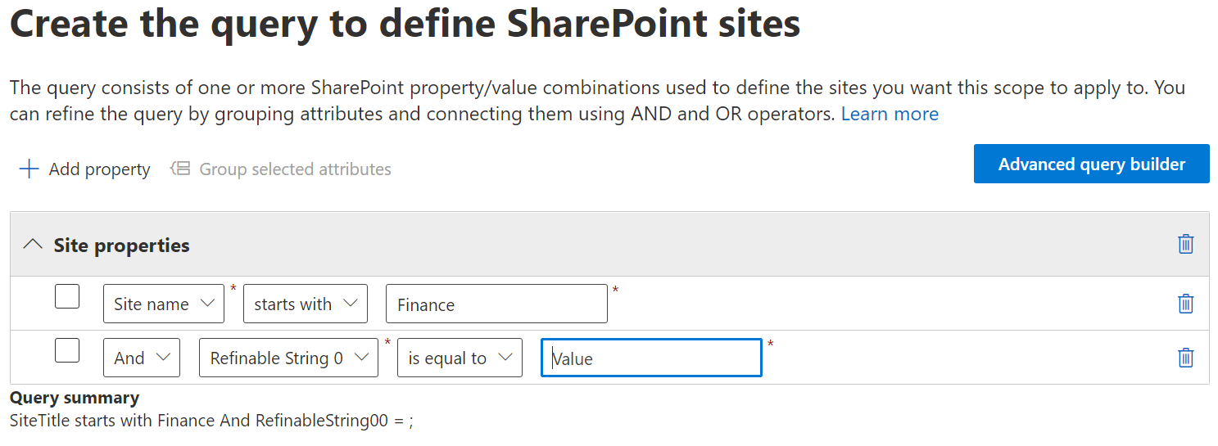Focus the empty Value input field

[651, 358]
